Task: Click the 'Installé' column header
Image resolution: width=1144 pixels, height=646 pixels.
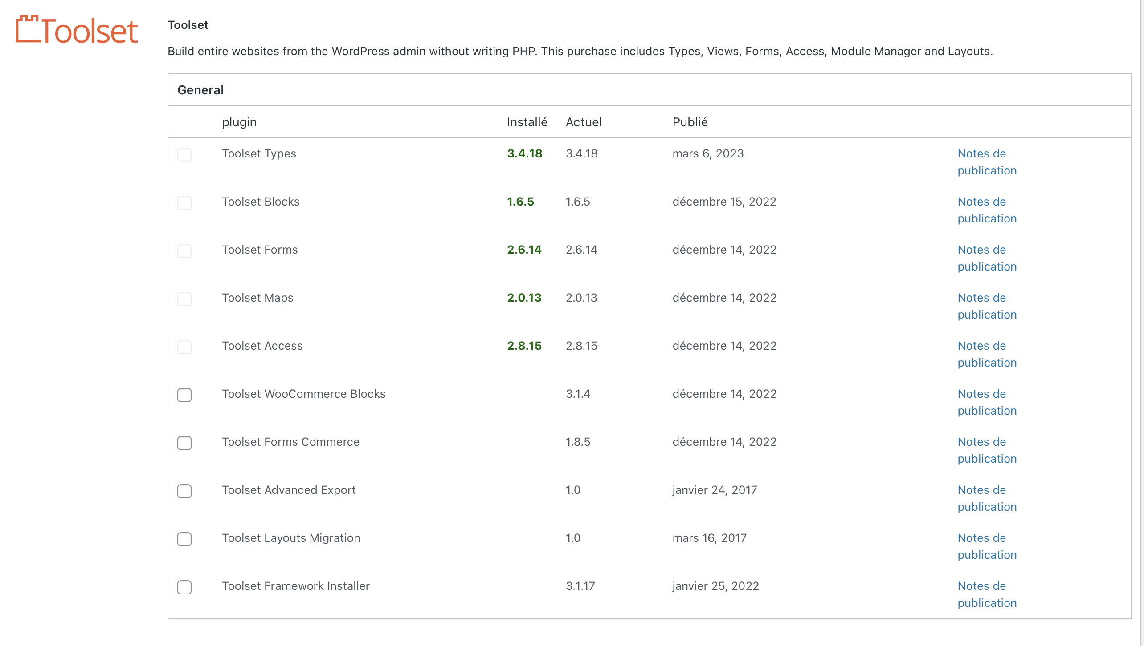Action: pos(527,122)
